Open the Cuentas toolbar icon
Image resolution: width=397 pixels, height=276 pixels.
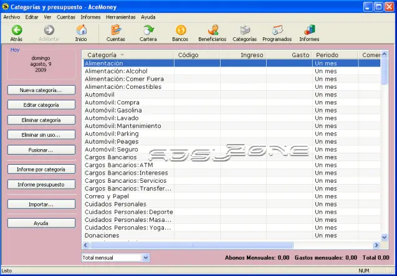coord(116,30)
